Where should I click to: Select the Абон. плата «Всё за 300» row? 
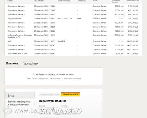[73, 54]
